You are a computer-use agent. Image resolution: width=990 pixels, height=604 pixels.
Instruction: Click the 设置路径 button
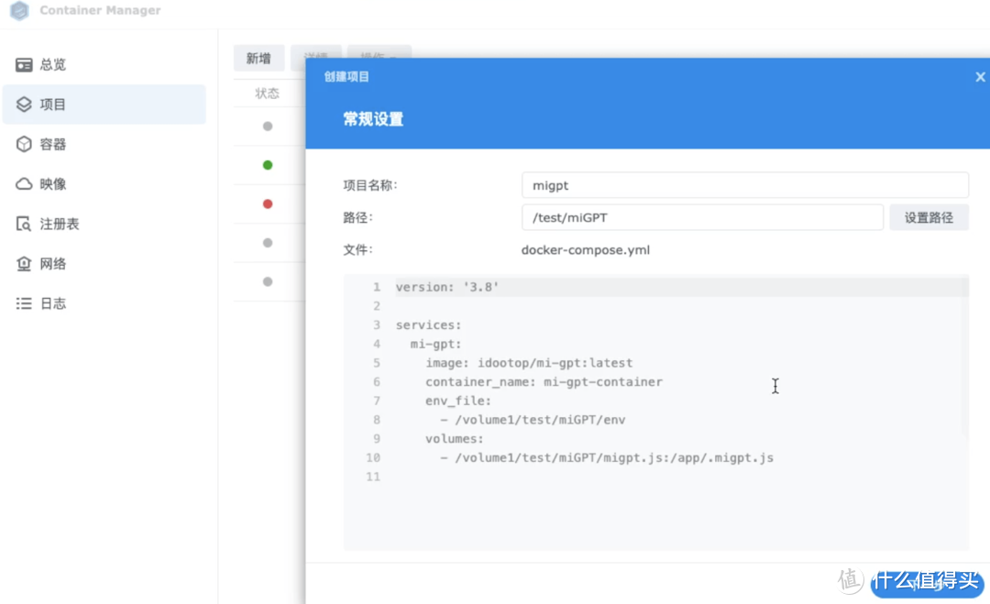tap(929, 218)
